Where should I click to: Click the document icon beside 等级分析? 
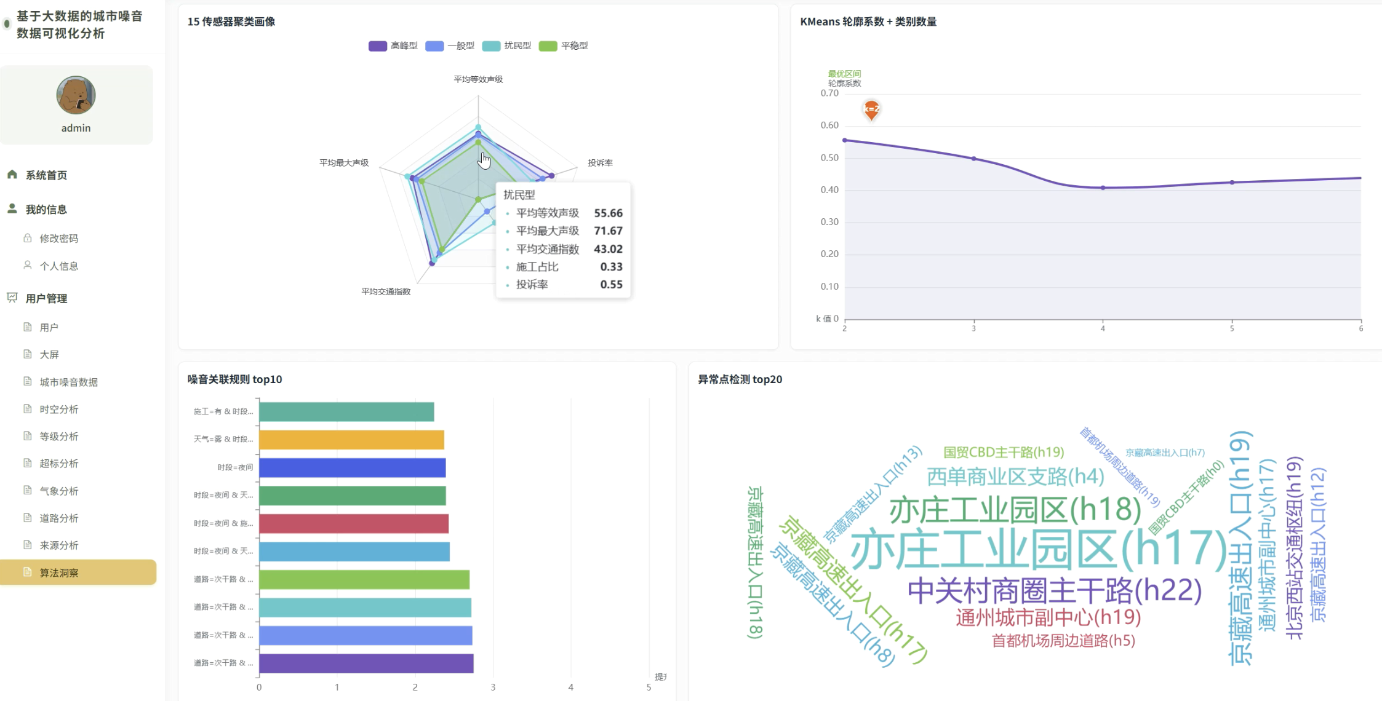click(x=28, y=436)
